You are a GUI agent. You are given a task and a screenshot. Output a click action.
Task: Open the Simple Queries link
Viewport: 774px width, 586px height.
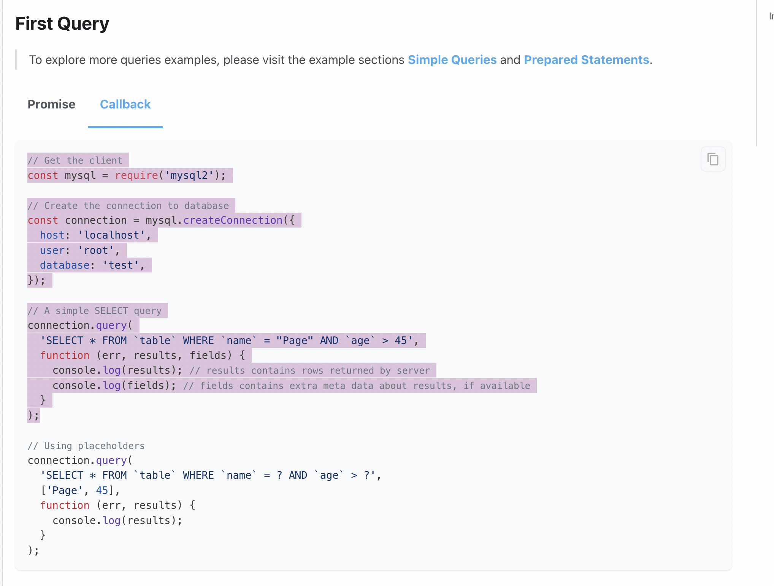click(x=452, y=60)
